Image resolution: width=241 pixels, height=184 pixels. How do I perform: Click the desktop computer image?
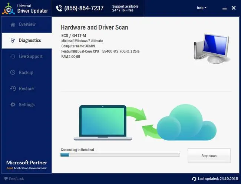coord(212,48)
